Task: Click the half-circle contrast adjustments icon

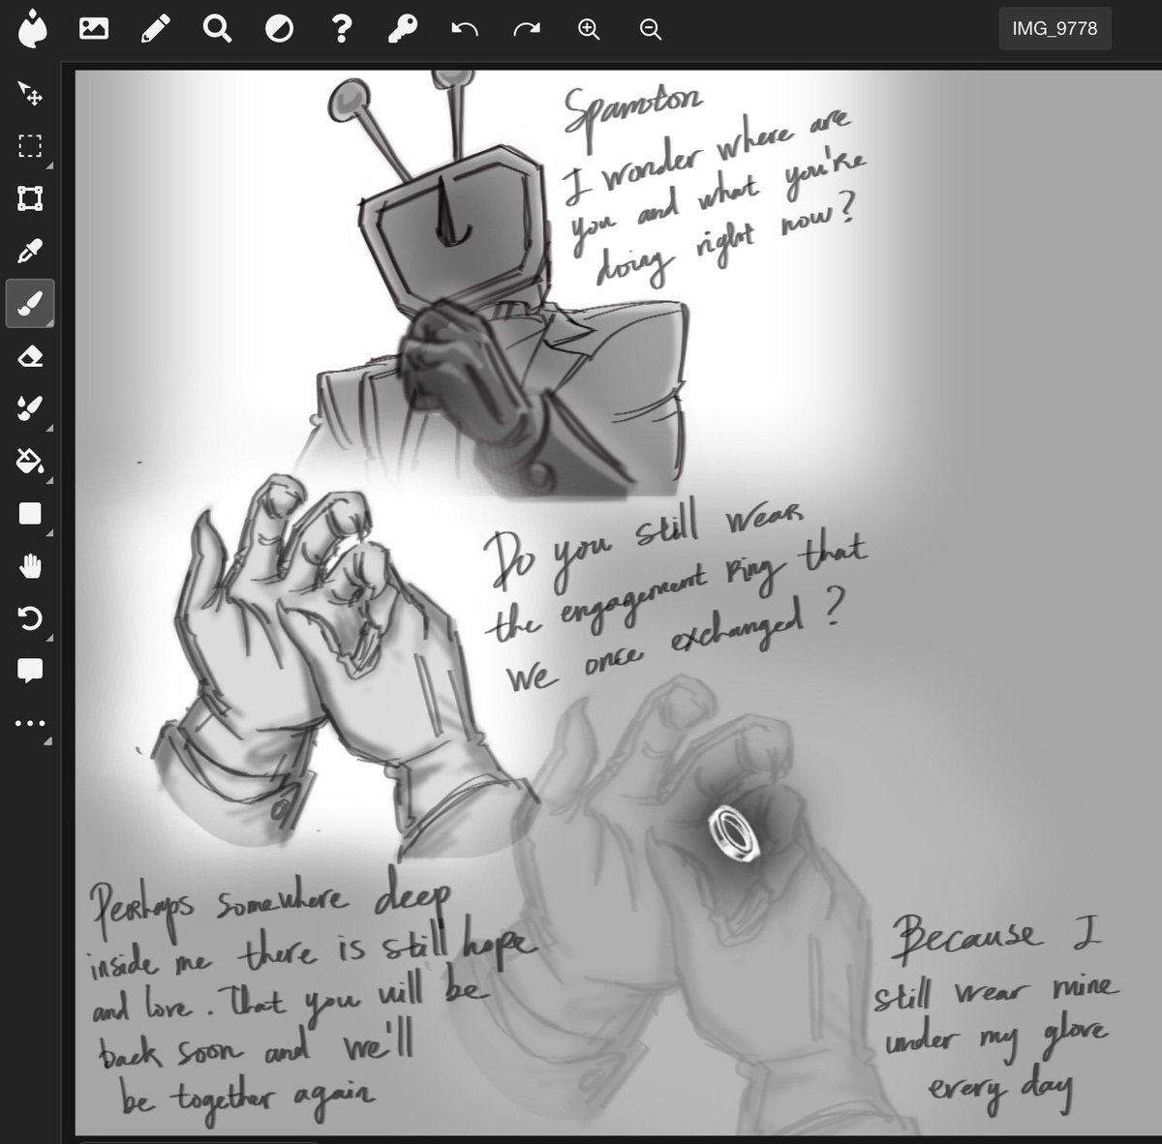Action: pos(279,29)
